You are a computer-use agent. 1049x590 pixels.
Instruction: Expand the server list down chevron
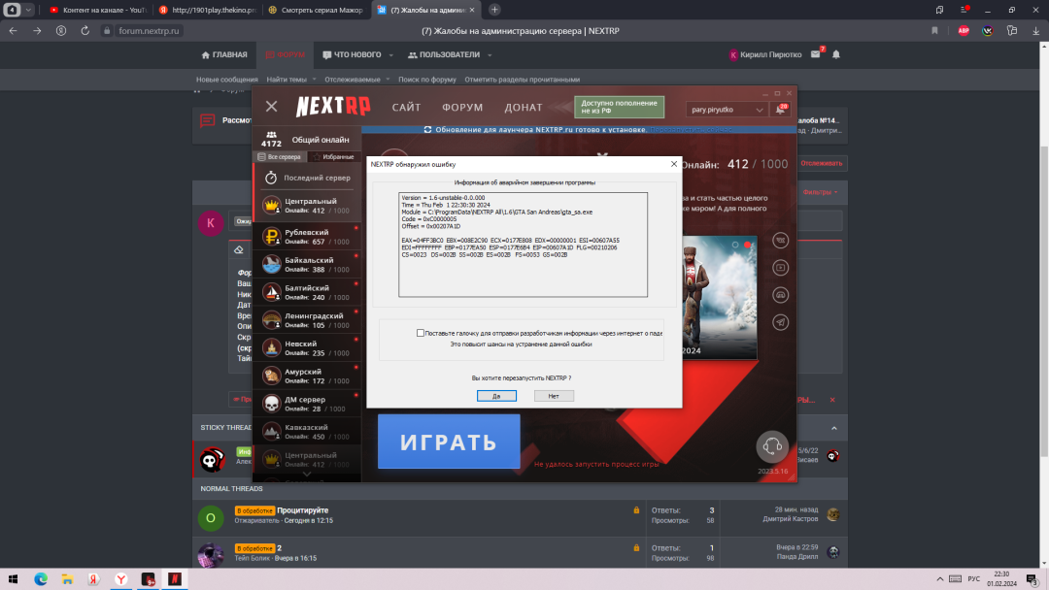click(x=307, y=474)
